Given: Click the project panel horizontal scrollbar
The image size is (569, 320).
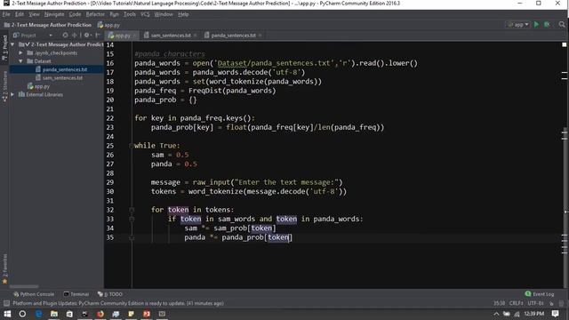Looking at the screenshot, I should coord(24,286).
